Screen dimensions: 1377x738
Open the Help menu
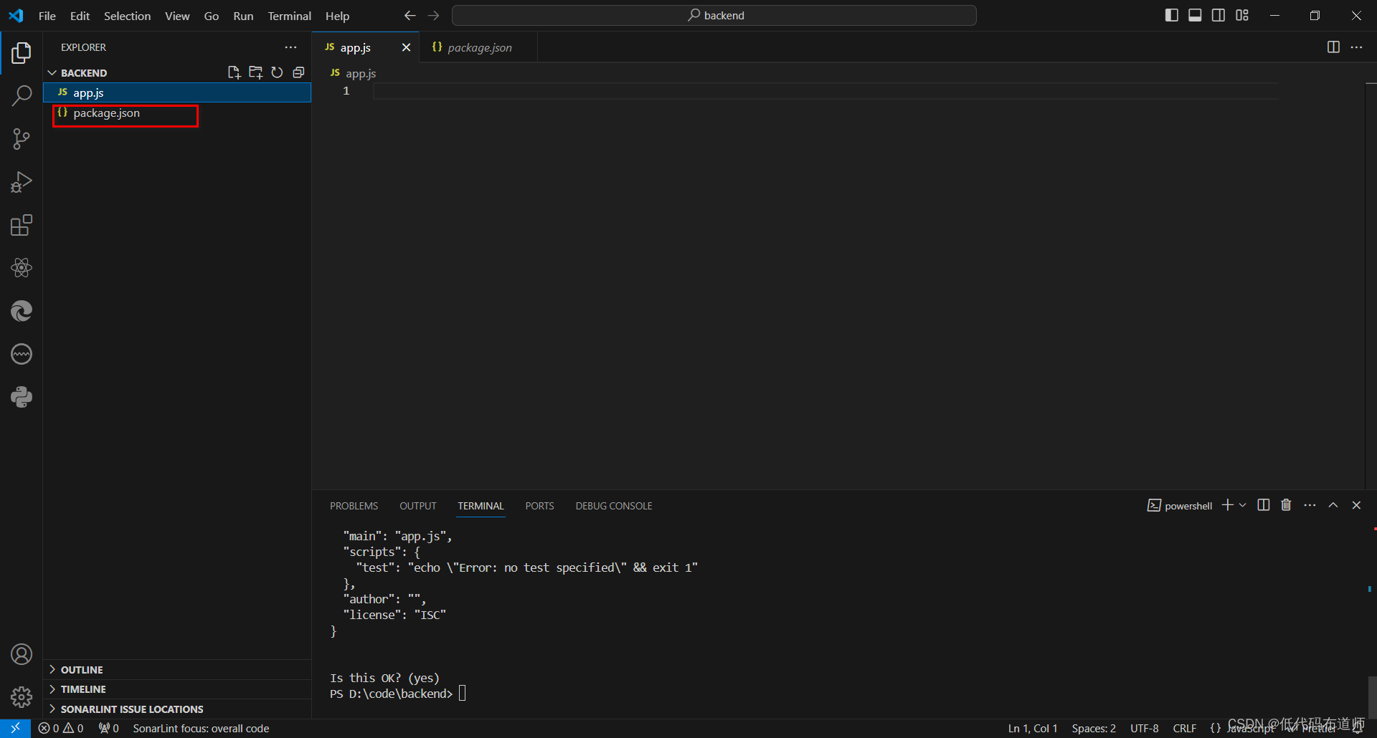(x=337, y=16)
